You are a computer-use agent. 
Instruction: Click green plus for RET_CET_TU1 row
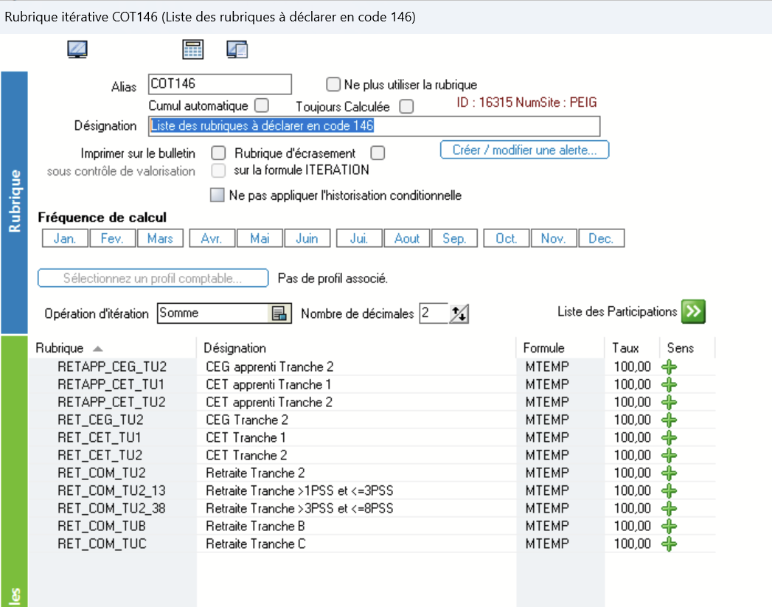pos(669,438)
